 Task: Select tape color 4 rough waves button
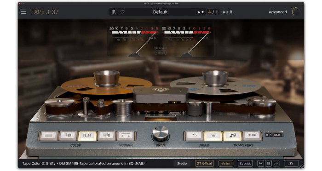(x=106, y=136)
